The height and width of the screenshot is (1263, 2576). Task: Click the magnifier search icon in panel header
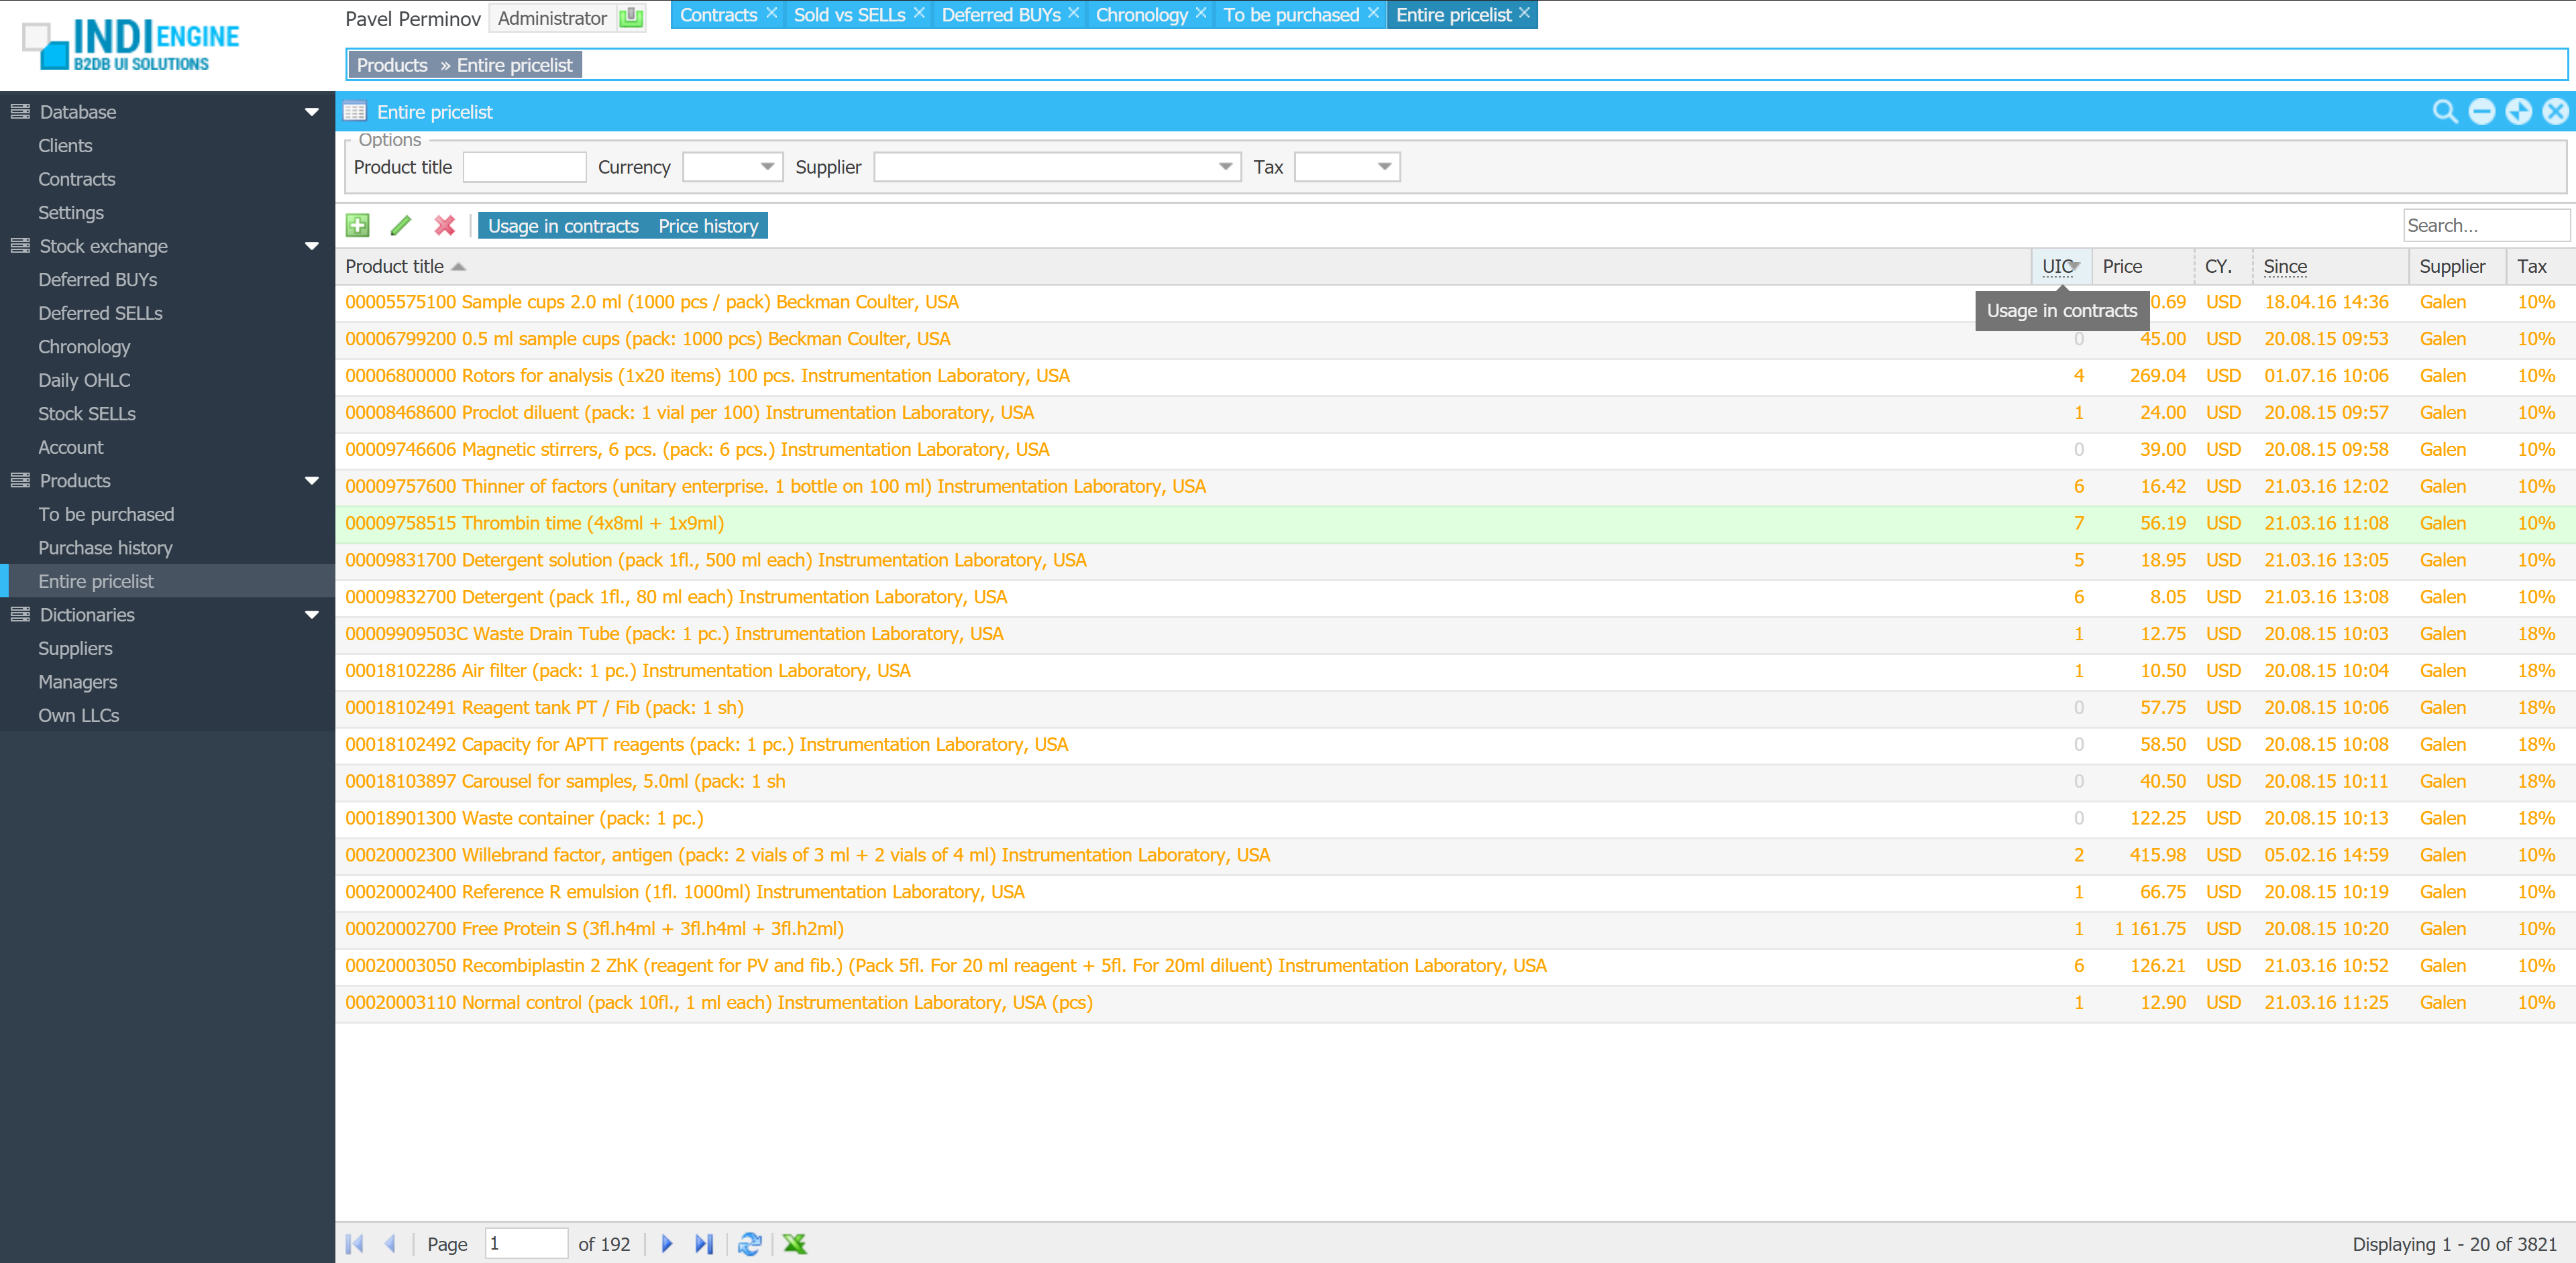[x=2444, y=112]
